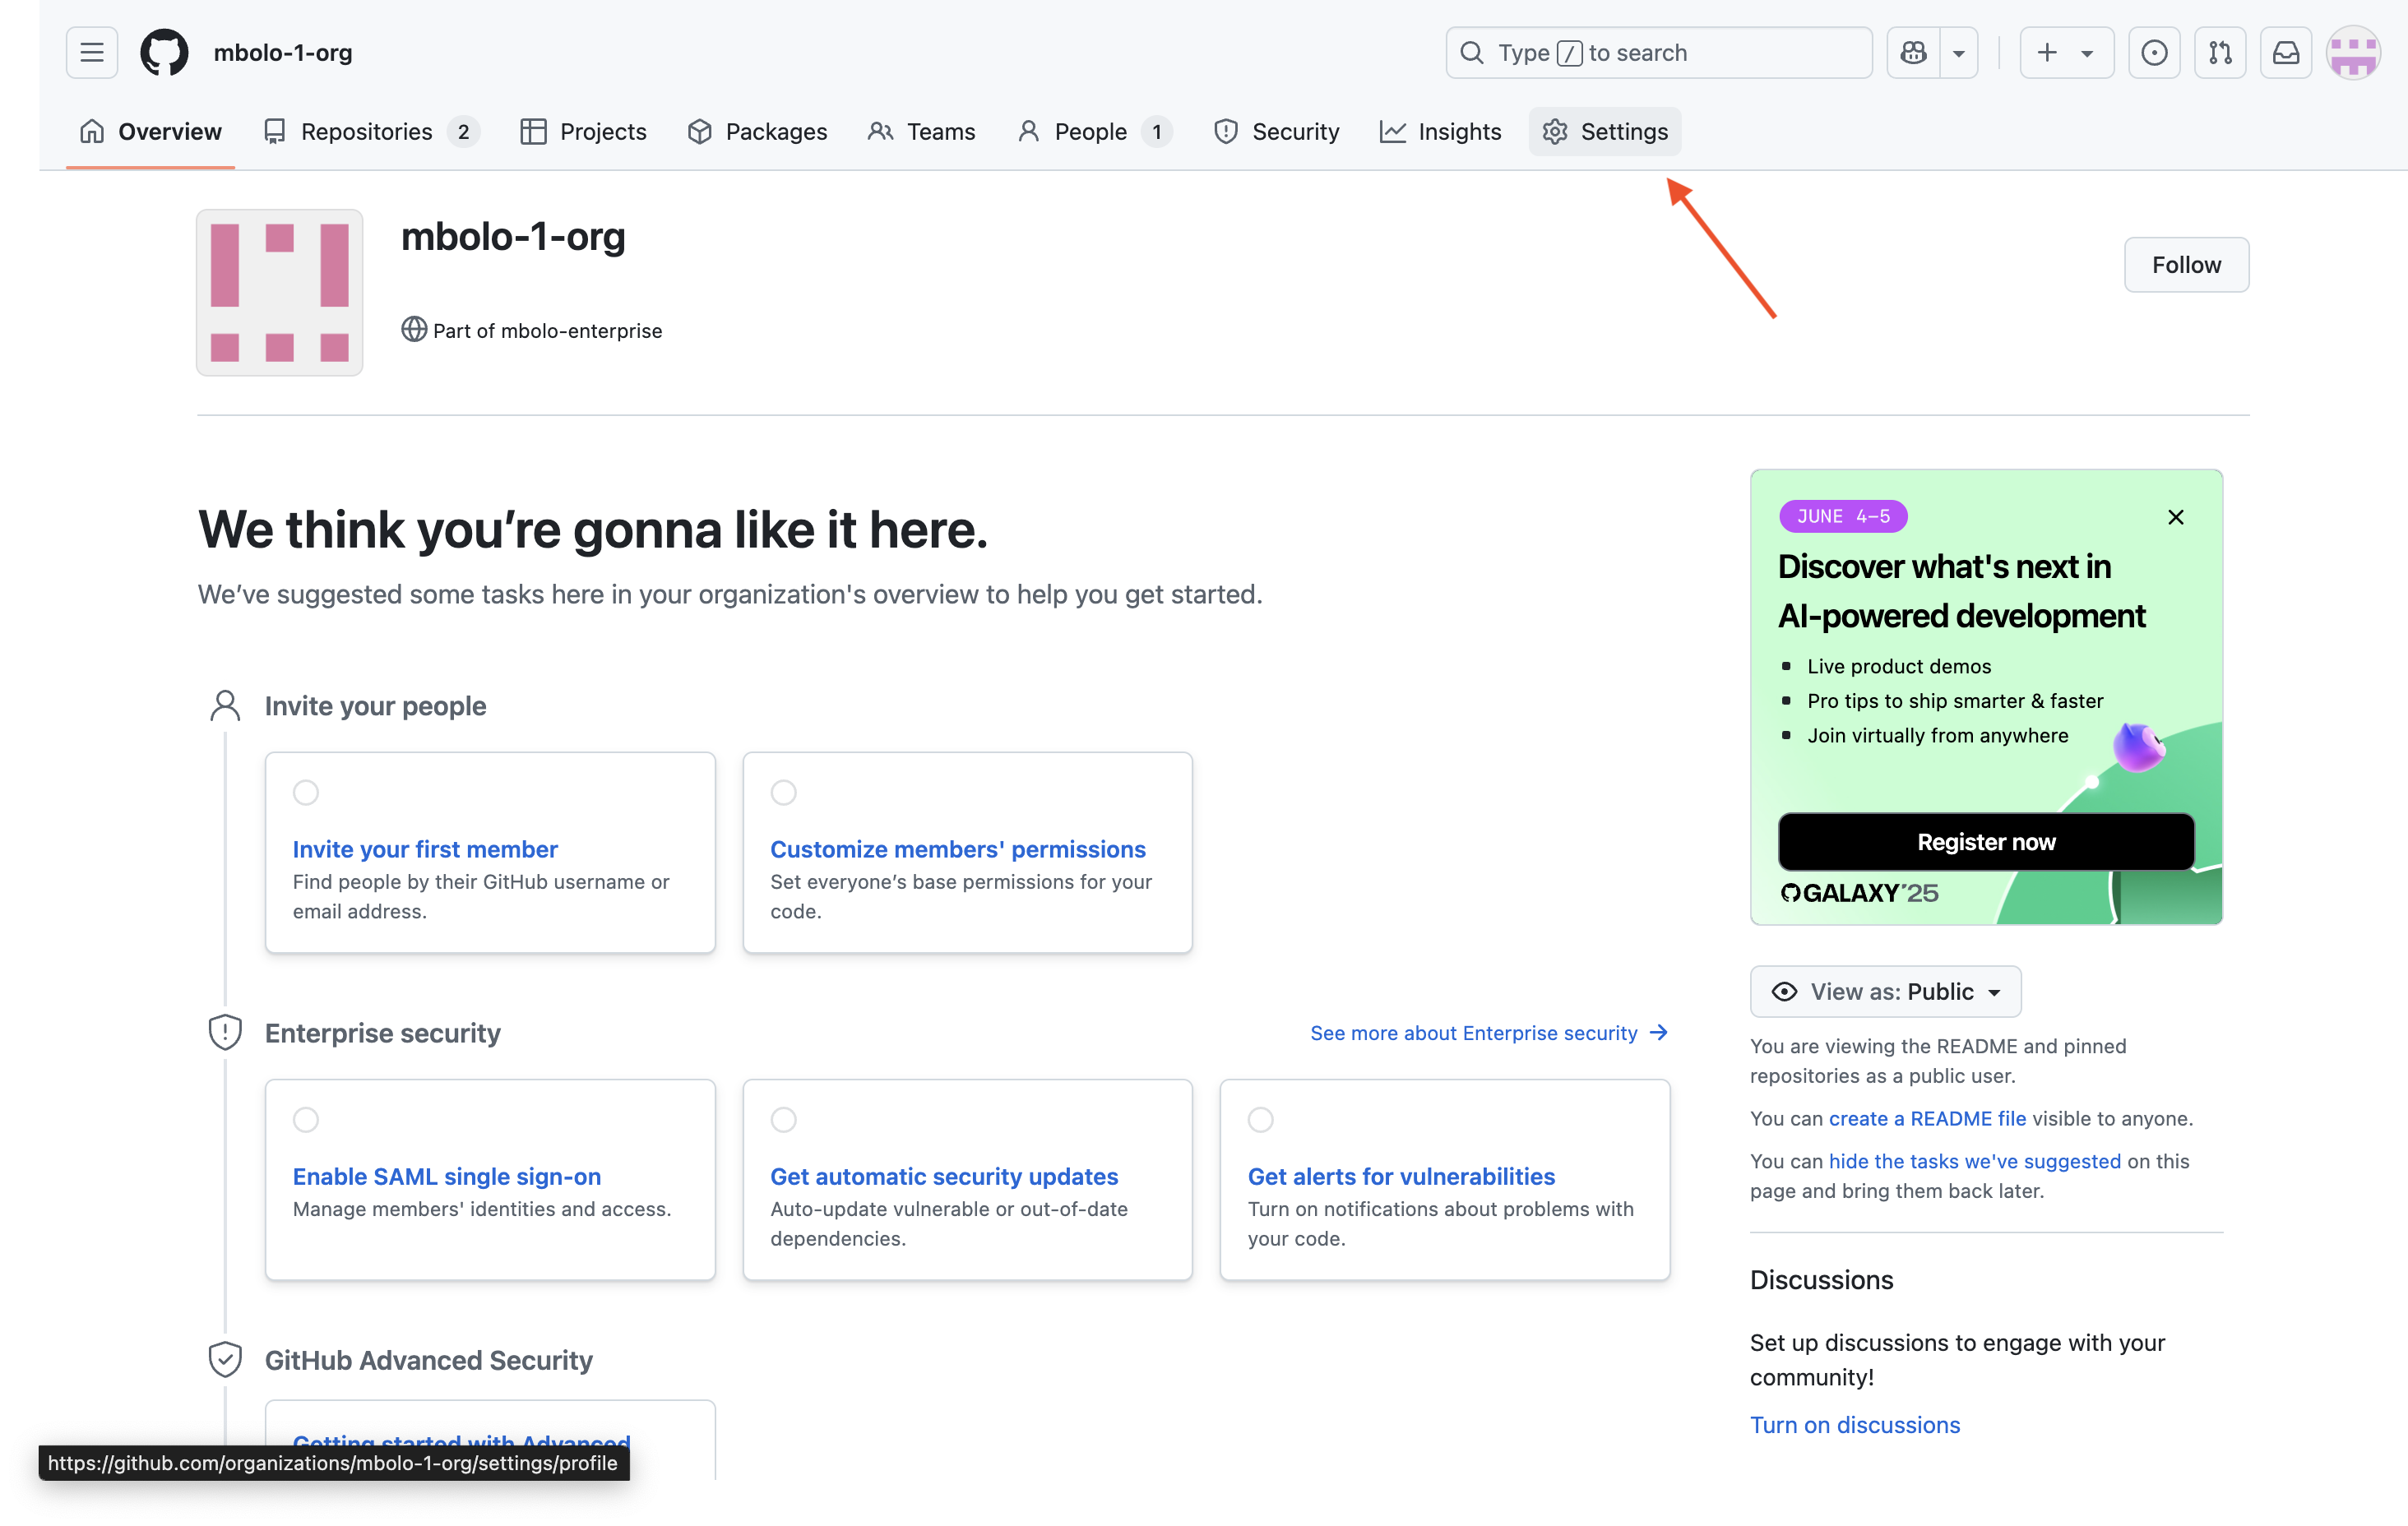Open the View as Public dropdown
Image resolution: width=2408 pixels, height=1526 pixels.
[1885, 991]
